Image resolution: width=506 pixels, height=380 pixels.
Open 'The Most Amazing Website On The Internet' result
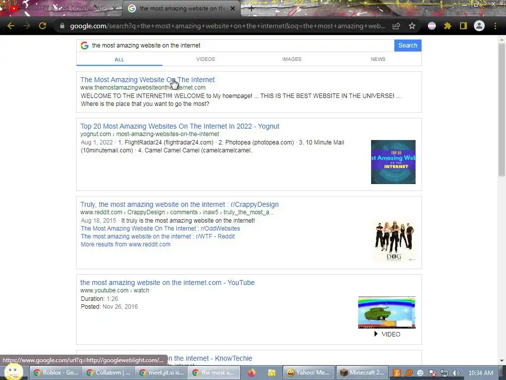pyautogui.click(x=147, y=80)
